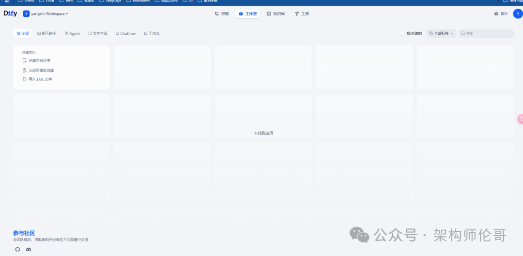
Task: Filter apps by 聊天助手 (Chatbot)
Action: (x=46, y=33)
